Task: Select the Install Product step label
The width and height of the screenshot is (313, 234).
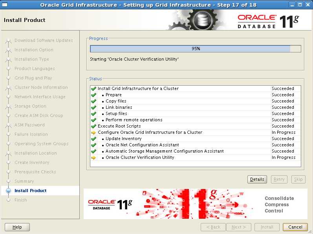Action: pyautogui.click(x=31, y=191)
